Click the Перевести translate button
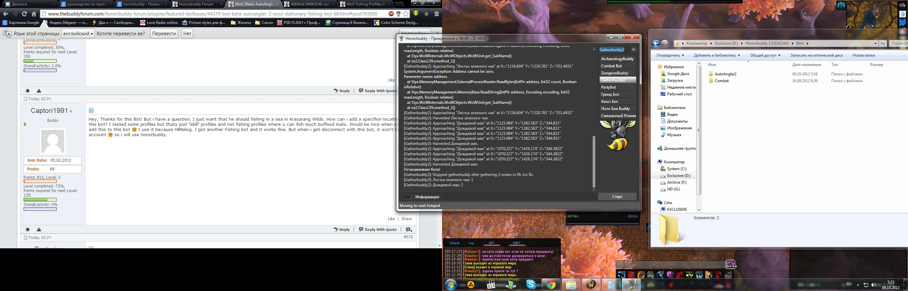 click(x=164, y=34)
